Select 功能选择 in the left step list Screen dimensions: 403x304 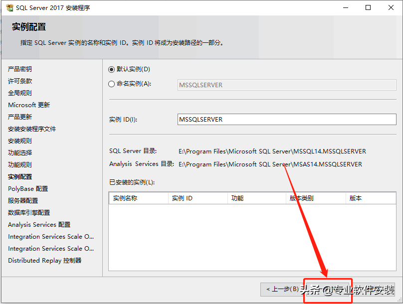[20, 153]
